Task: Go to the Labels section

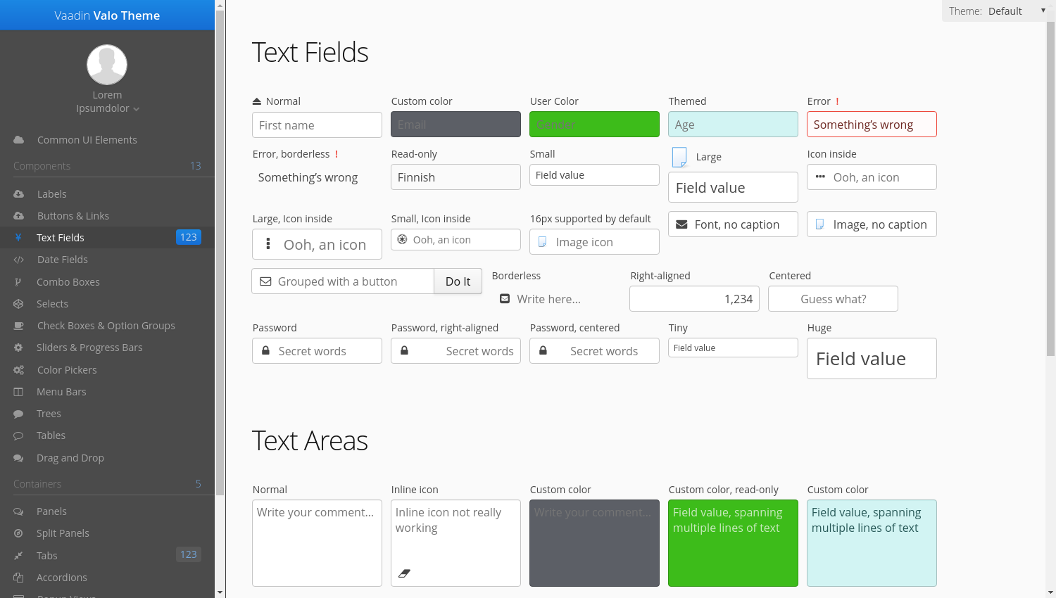Action: [x=107, y=194]
